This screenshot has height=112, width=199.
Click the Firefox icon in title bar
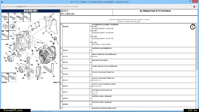(x=2, y=2)
